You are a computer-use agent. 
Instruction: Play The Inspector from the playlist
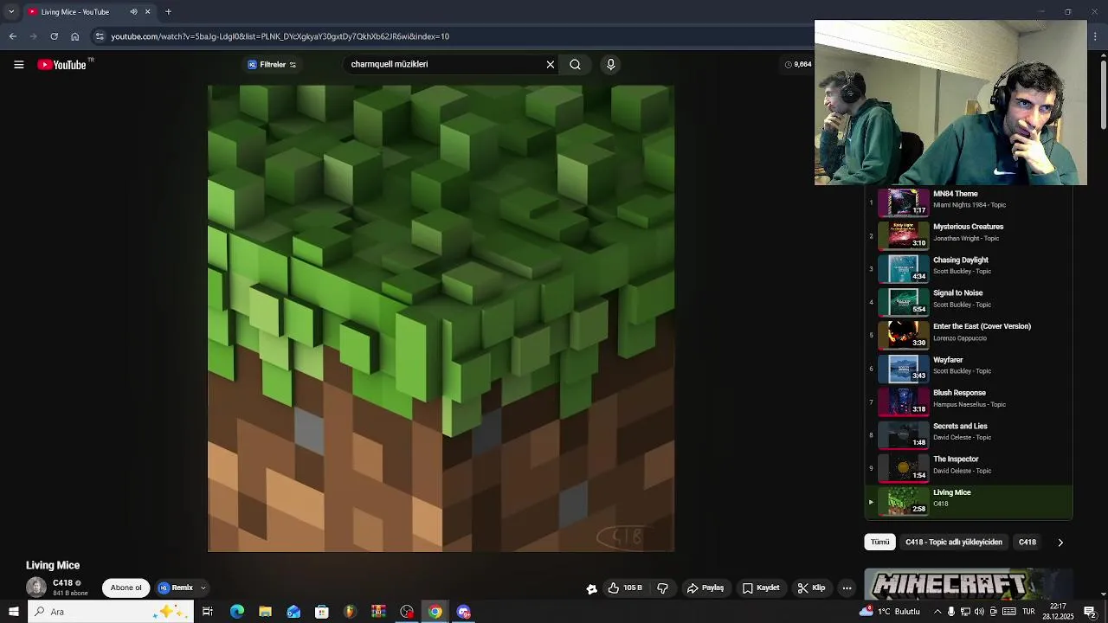tap(969, 468)
